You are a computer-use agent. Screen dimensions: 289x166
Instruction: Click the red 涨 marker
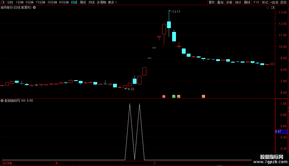(164, 97)
